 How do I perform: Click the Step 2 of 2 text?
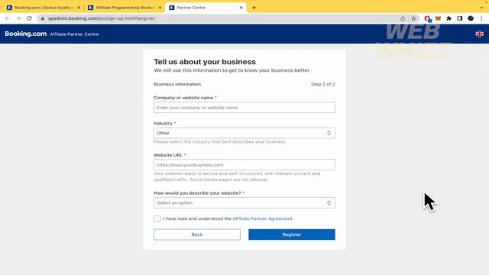(x=322, y=84)
